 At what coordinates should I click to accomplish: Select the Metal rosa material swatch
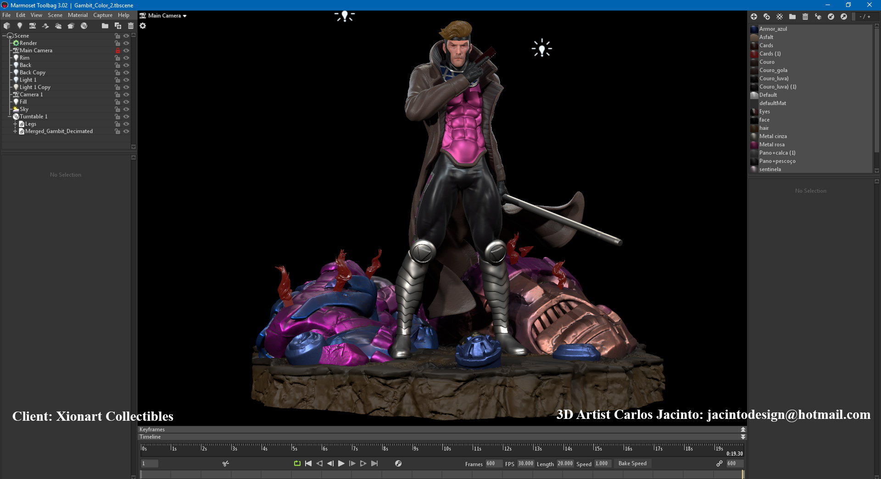click(754, 145)
